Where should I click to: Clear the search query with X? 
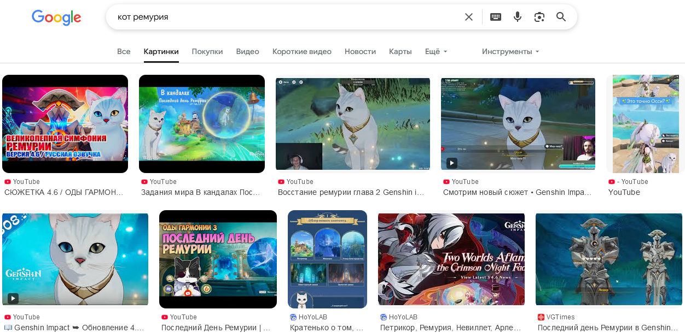[x=469, y=17]
